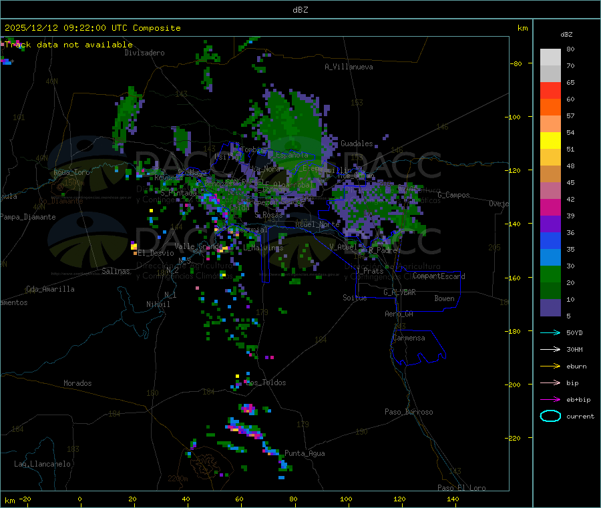The width and height of the screenshot is (601, 508).
Task: Click the Valle_Grande map label
Action: [198, 246]
